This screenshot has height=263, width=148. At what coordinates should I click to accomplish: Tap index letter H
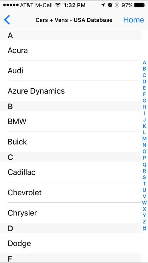(144, 107)
